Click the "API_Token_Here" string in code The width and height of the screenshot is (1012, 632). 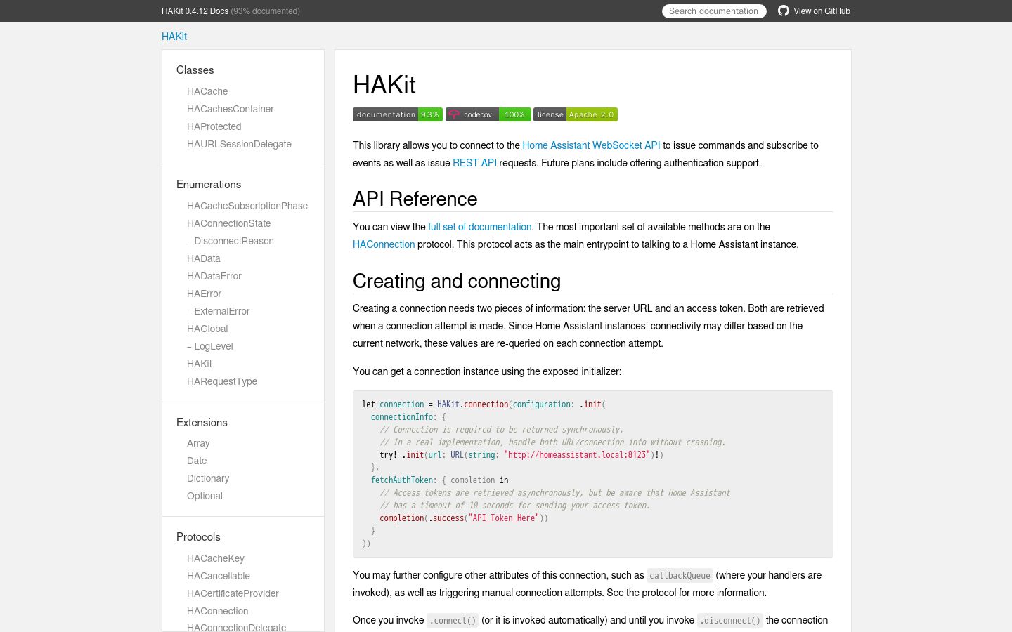[x=504, y=518]
